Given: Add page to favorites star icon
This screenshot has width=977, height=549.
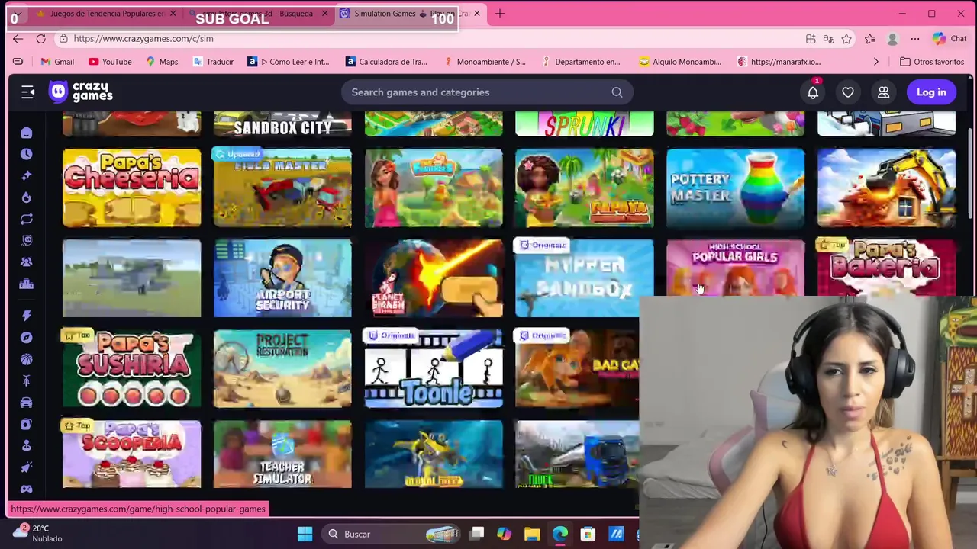Looking at the screenshot, I should pos(846,39).
